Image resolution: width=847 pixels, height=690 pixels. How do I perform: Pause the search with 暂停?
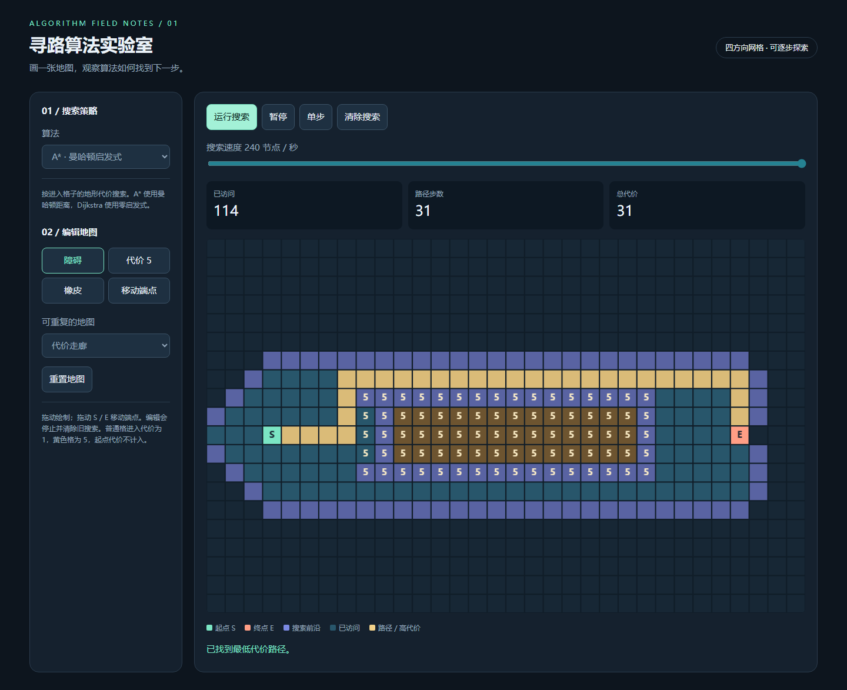click(278, 117)
